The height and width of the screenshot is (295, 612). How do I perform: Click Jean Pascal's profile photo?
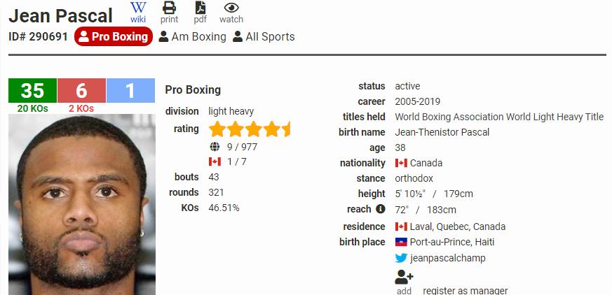pos(82,204)
